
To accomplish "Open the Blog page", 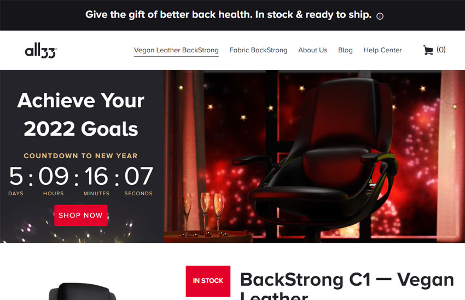I will tap(345, 50).
